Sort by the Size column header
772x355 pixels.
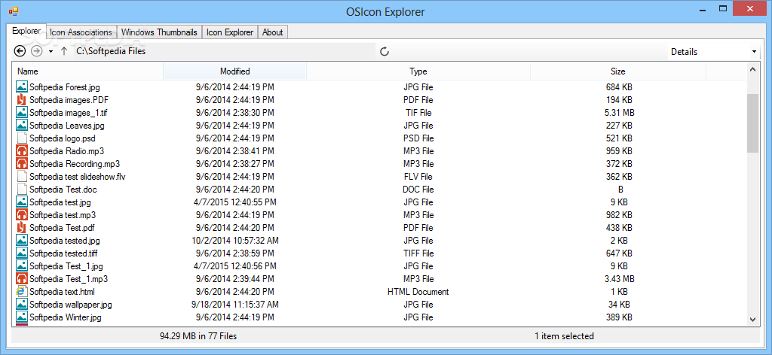[x=618, y=71]
